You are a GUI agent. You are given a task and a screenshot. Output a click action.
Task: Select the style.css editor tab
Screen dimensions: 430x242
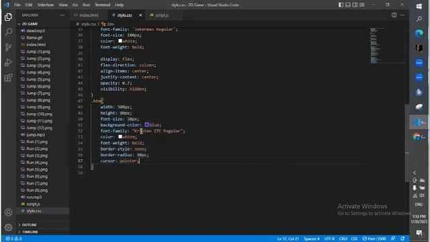point(125,15)
